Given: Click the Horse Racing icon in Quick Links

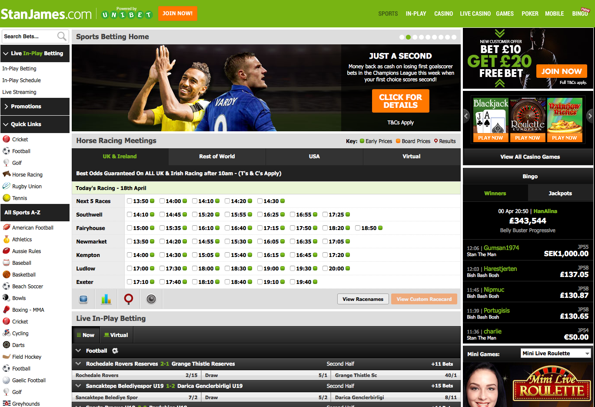Looking at the screenshot, I should point(6,174).
